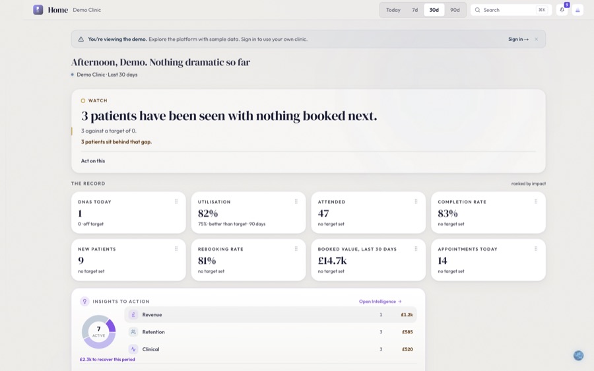594x371 pixels.
Task: Click the Clinical pulse icon
Action: [x=133, y=349]
